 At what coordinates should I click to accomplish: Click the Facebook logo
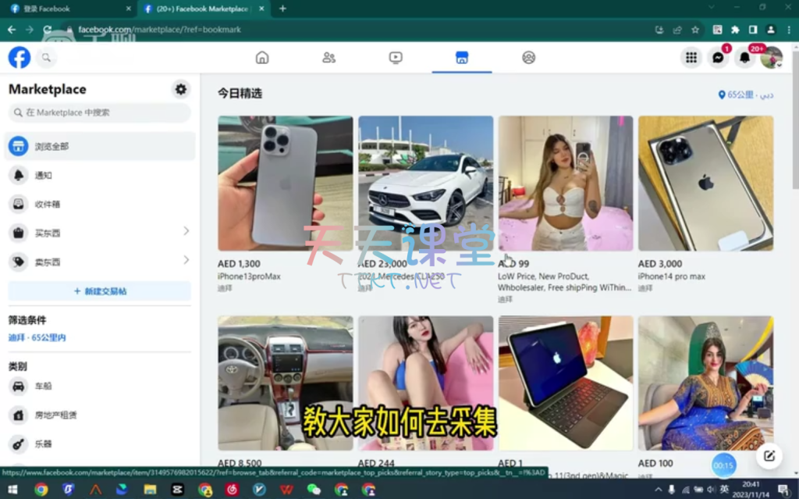[20, 57]
